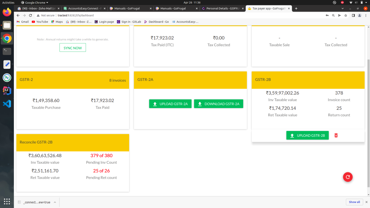Open the browser side panel icon
The height and width of the screenshot is (208, 370).
(x=353, y=15)
